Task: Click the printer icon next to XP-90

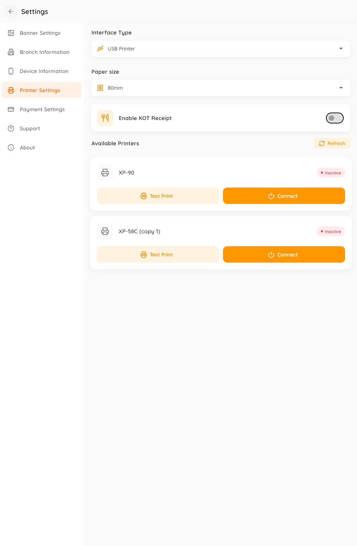Action: (x=105, y=173)
